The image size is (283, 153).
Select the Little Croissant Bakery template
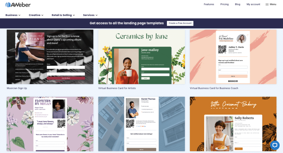[x=233, y=124]
